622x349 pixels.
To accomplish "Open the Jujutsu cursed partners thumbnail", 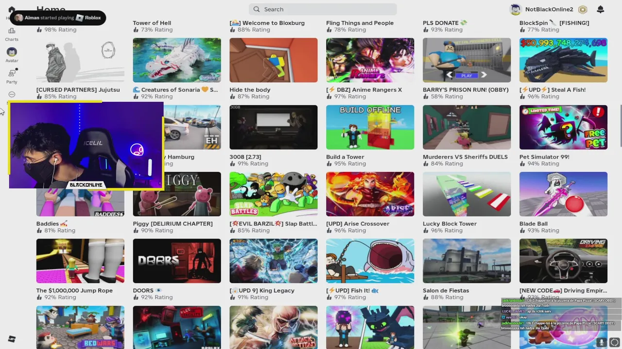I will coord(80,60).
